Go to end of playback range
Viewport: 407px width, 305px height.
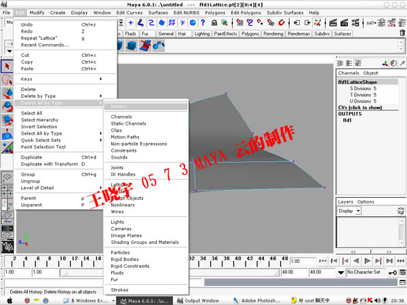[x=401, y=261]
